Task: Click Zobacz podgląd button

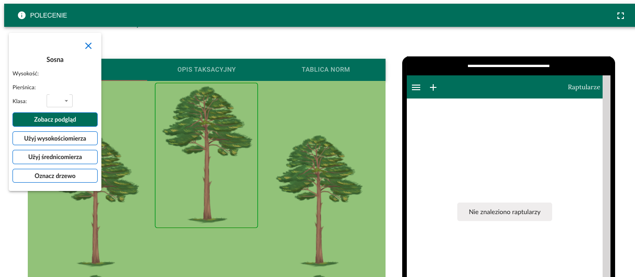Action: [55, 119]
